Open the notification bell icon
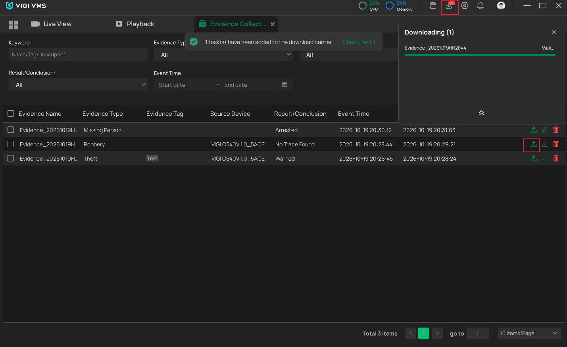Viewport: 567px width, 347px height. [481, 6]
